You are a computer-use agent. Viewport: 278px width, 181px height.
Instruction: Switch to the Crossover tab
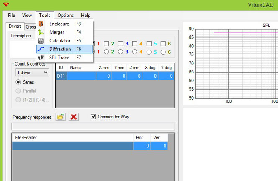31,27
